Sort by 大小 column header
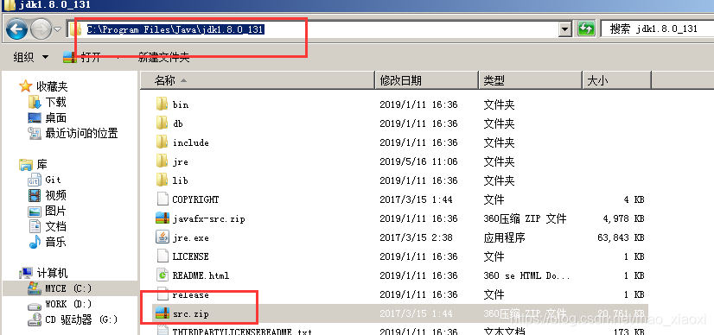Image resolution: width=714 pixels, height=335 pixels. click(x=616, y=81)
